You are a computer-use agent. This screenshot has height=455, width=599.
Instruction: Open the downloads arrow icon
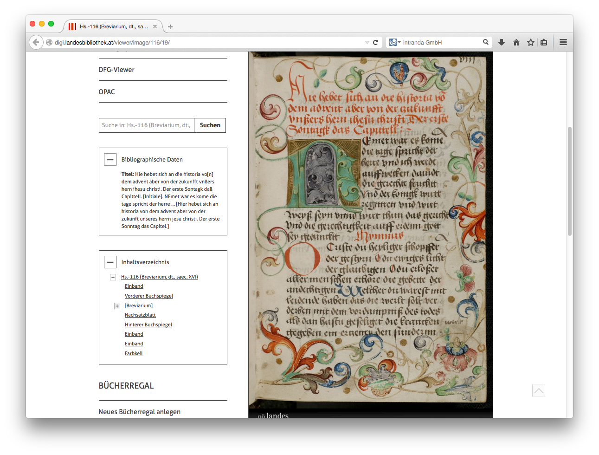[x=502, y=42]
